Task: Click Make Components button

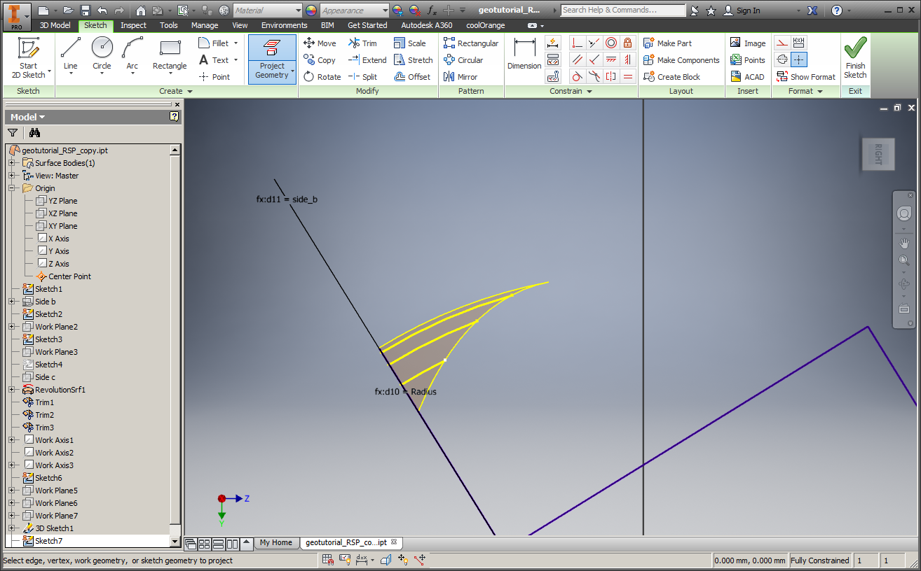Action: (681, 60)
